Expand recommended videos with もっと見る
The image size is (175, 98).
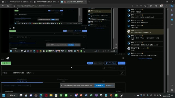[x=119, y=91]
